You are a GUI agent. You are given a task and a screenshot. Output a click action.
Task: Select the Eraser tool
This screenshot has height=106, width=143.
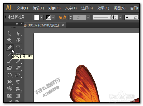point(18,67)
